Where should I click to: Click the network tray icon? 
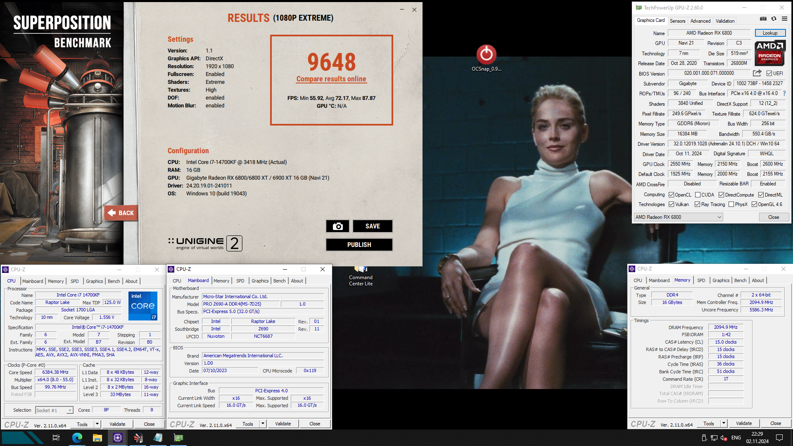tap(714, 438)
